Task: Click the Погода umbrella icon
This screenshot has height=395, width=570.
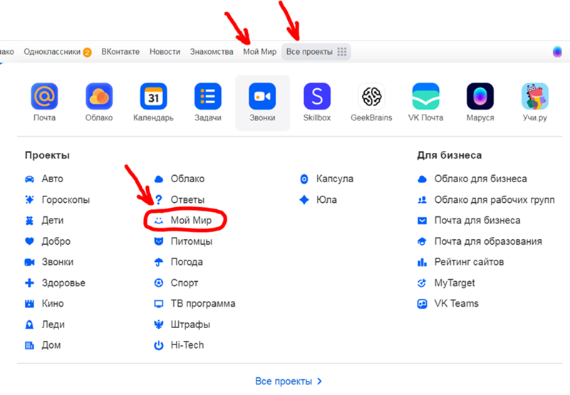Action: tap(158, 262)
